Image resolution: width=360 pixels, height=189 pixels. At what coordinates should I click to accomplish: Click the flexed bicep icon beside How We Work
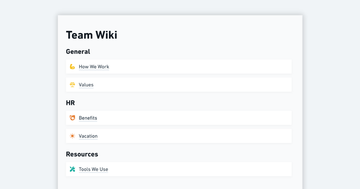coord(72,67)
